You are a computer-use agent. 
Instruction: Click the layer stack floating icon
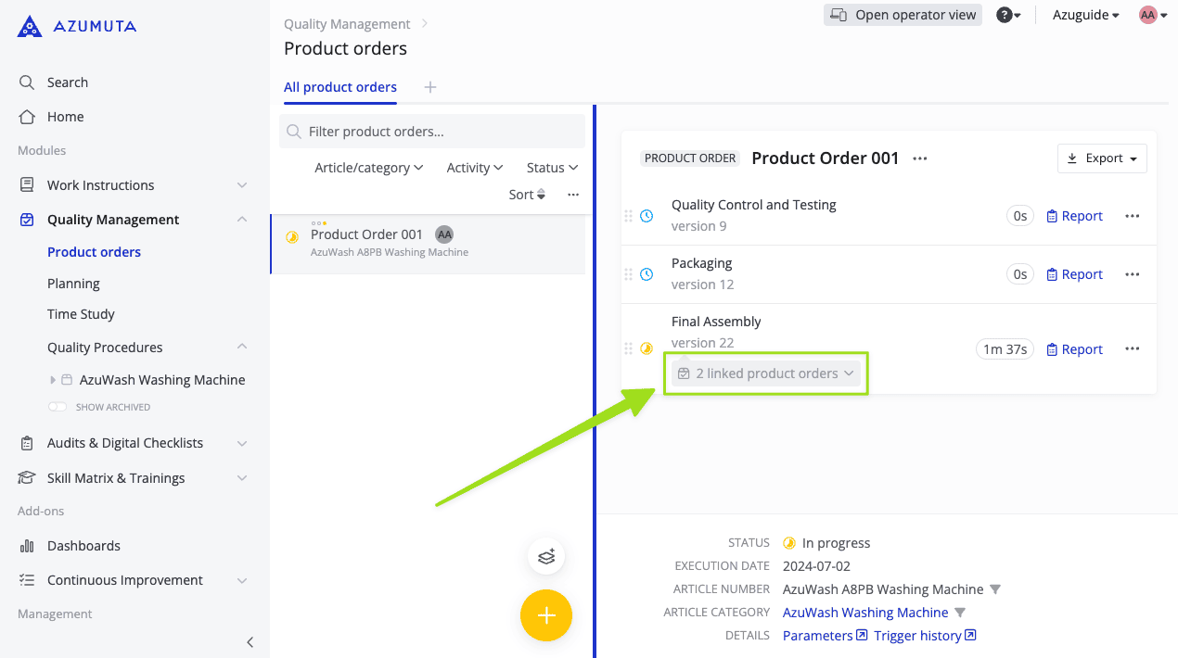pyautogui.click(x=545, y=556)
